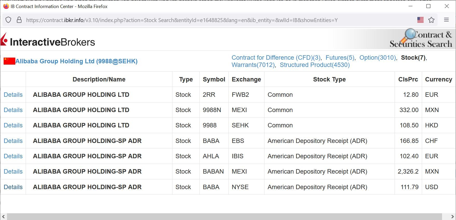Click the Contract & Securities Search banner
The image size is (456, 220).
[420, 39]
